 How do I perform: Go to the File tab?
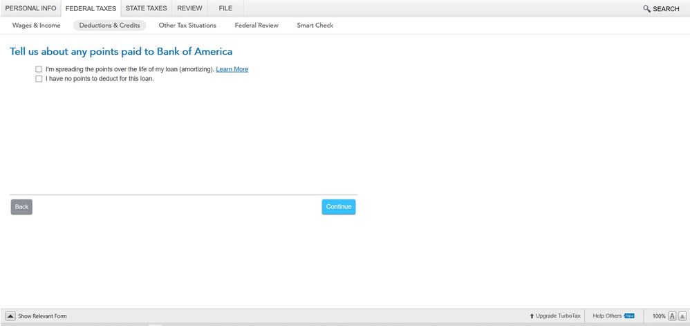point(225,8)
